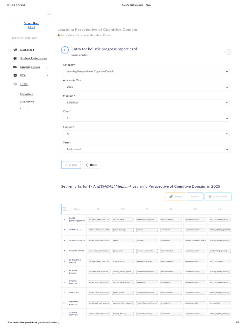
Task: Open the Medium dropdown showing BENGALI
Action: click(x=146, y=103)
